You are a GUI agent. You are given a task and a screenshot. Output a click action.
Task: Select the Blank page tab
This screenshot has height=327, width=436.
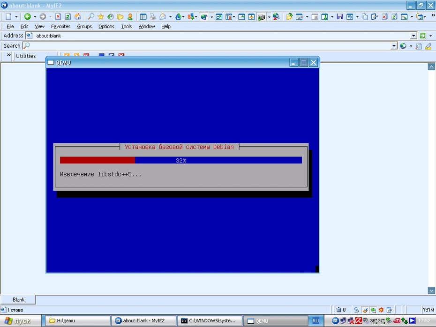point(18,299)
